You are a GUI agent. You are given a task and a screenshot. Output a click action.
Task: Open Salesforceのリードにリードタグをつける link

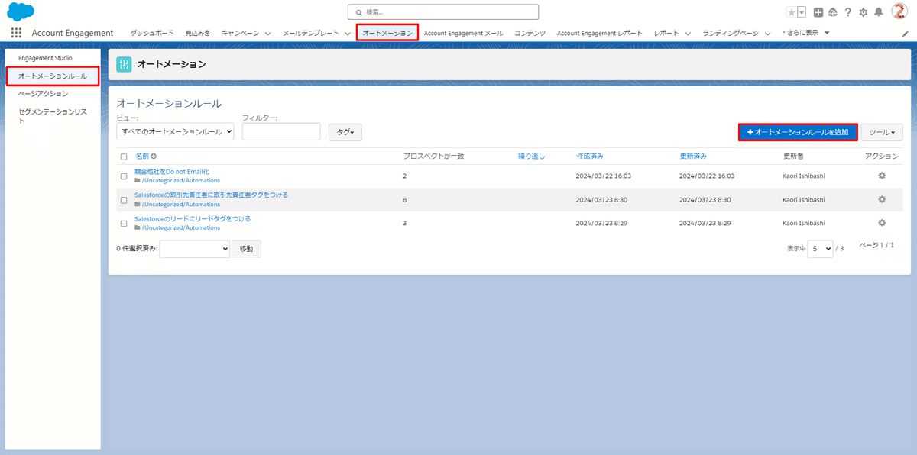[193, 219]
